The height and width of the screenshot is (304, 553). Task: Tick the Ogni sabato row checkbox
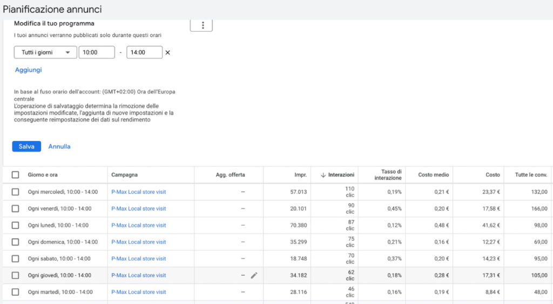click(x=15, y=259)
